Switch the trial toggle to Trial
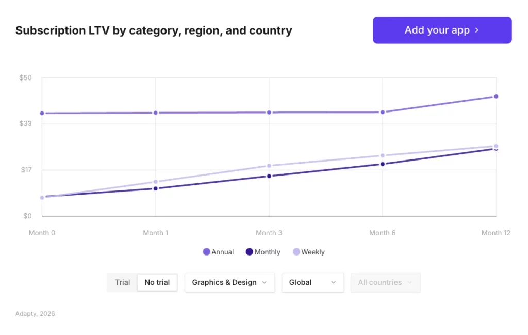Image resolution: width=528 pixels, height=335 pixels. (x=122, y=282)
